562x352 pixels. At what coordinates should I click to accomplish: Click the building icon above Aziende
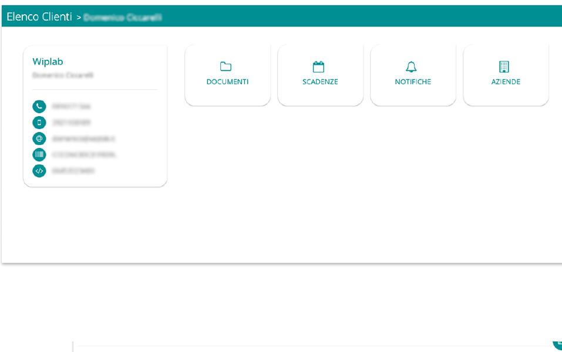pyautogui.click(x=504, y=67)
